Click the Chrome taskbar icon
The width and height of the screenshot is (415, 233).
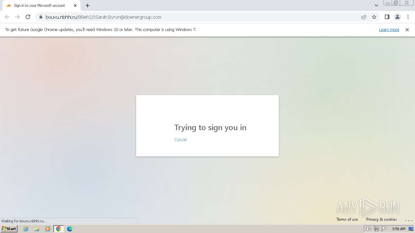coord(59,229)
